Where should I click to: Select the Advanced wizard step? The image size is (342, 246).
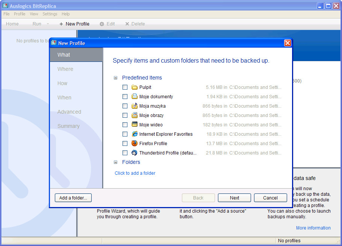pyautogui.click(x=76, y=112)
